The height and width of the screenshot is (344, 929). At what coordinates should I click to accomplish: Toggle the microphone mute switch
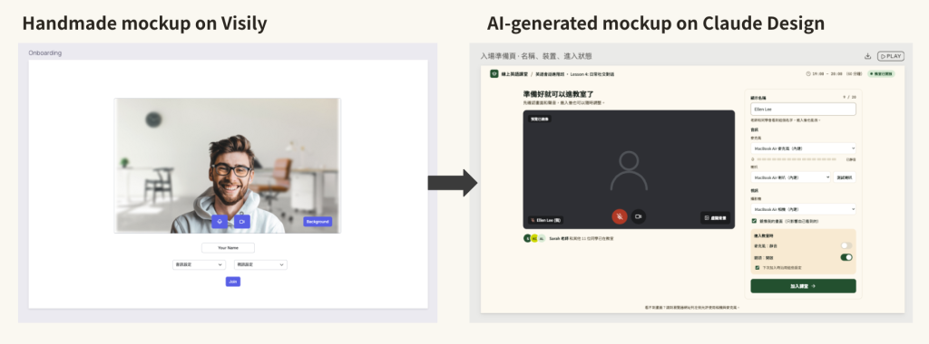coord(846,245)
